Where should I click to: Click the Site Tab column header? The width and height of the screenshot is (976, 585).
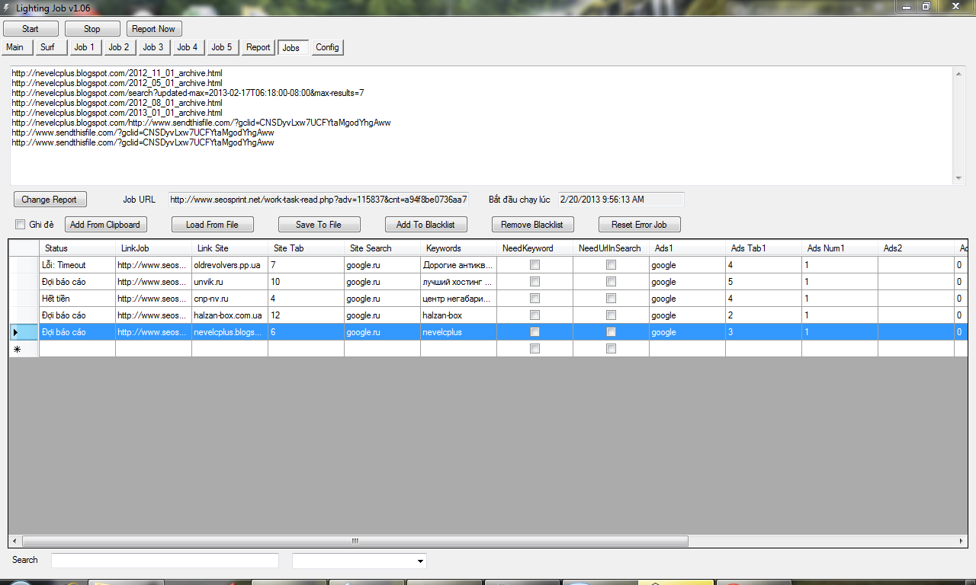click(306, 248)
